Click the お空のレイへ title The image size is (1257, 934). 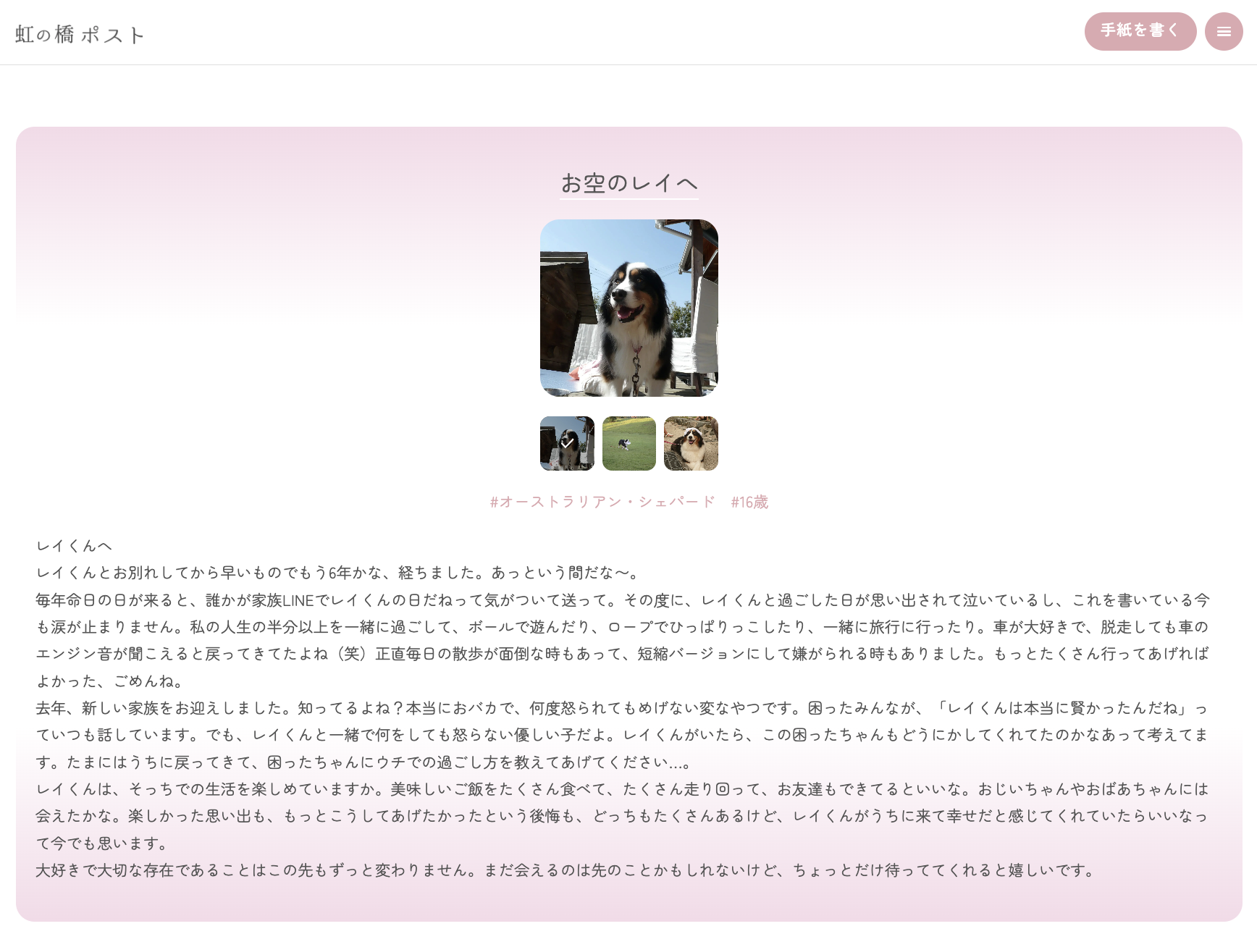629,183
